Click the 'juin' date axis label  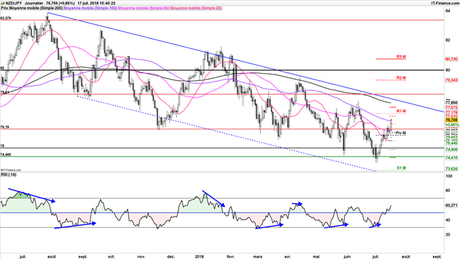click(347, 256)
